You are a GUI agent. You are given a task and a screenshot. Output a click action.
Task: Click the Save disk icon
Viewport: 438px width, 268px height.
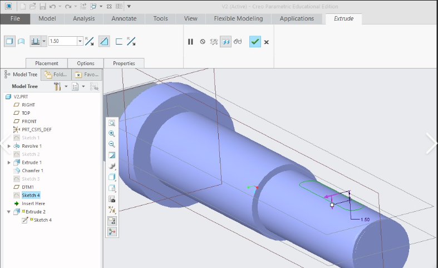coord(42,6)
